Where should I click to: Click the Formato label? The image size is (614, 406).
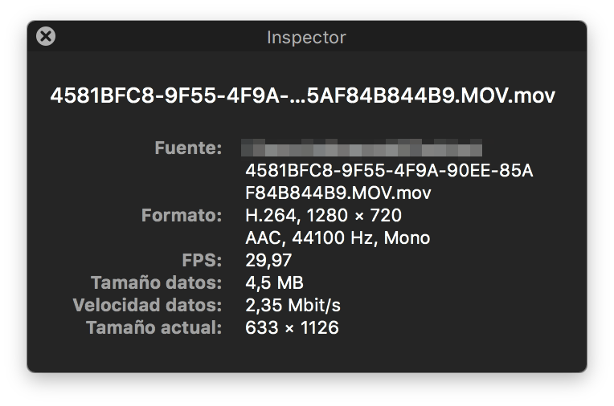point(182,216)
